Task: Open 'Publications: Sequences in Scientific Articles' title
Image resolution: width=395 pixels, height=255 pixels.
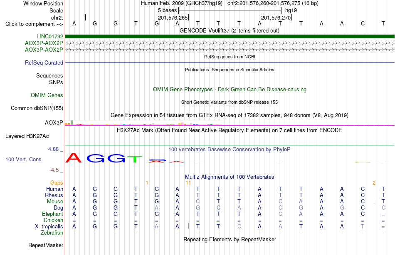Action: tap(230, 70)
